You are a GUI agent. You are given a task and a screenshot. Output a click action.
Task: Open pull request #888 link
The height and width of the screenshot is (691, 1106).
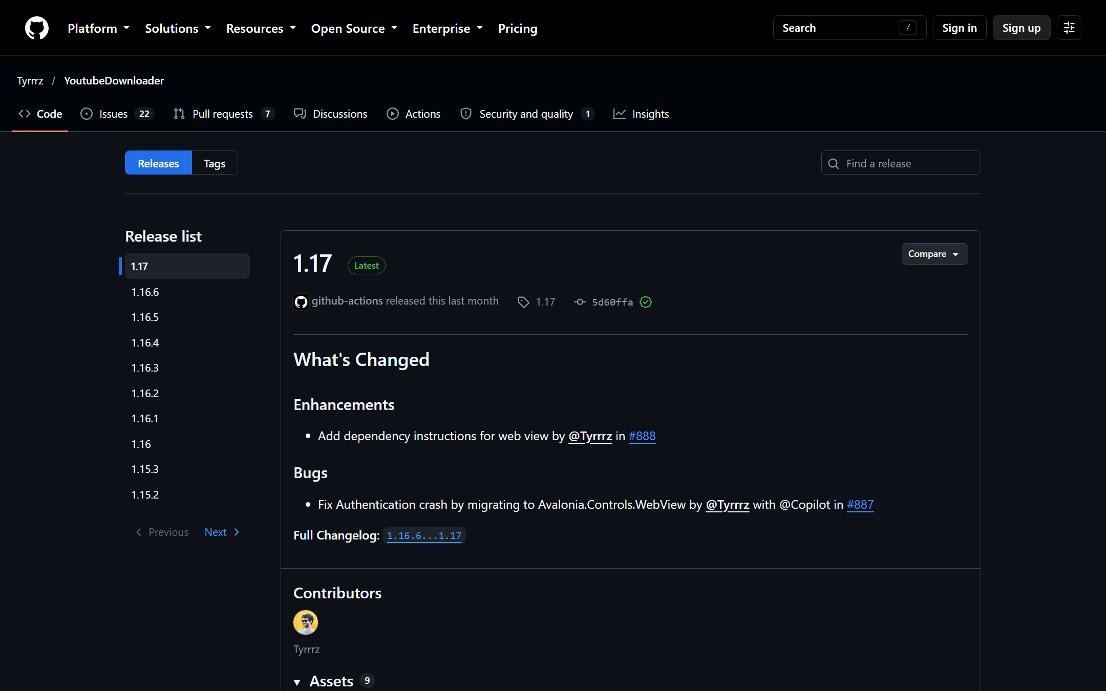(x=642, y=436)
